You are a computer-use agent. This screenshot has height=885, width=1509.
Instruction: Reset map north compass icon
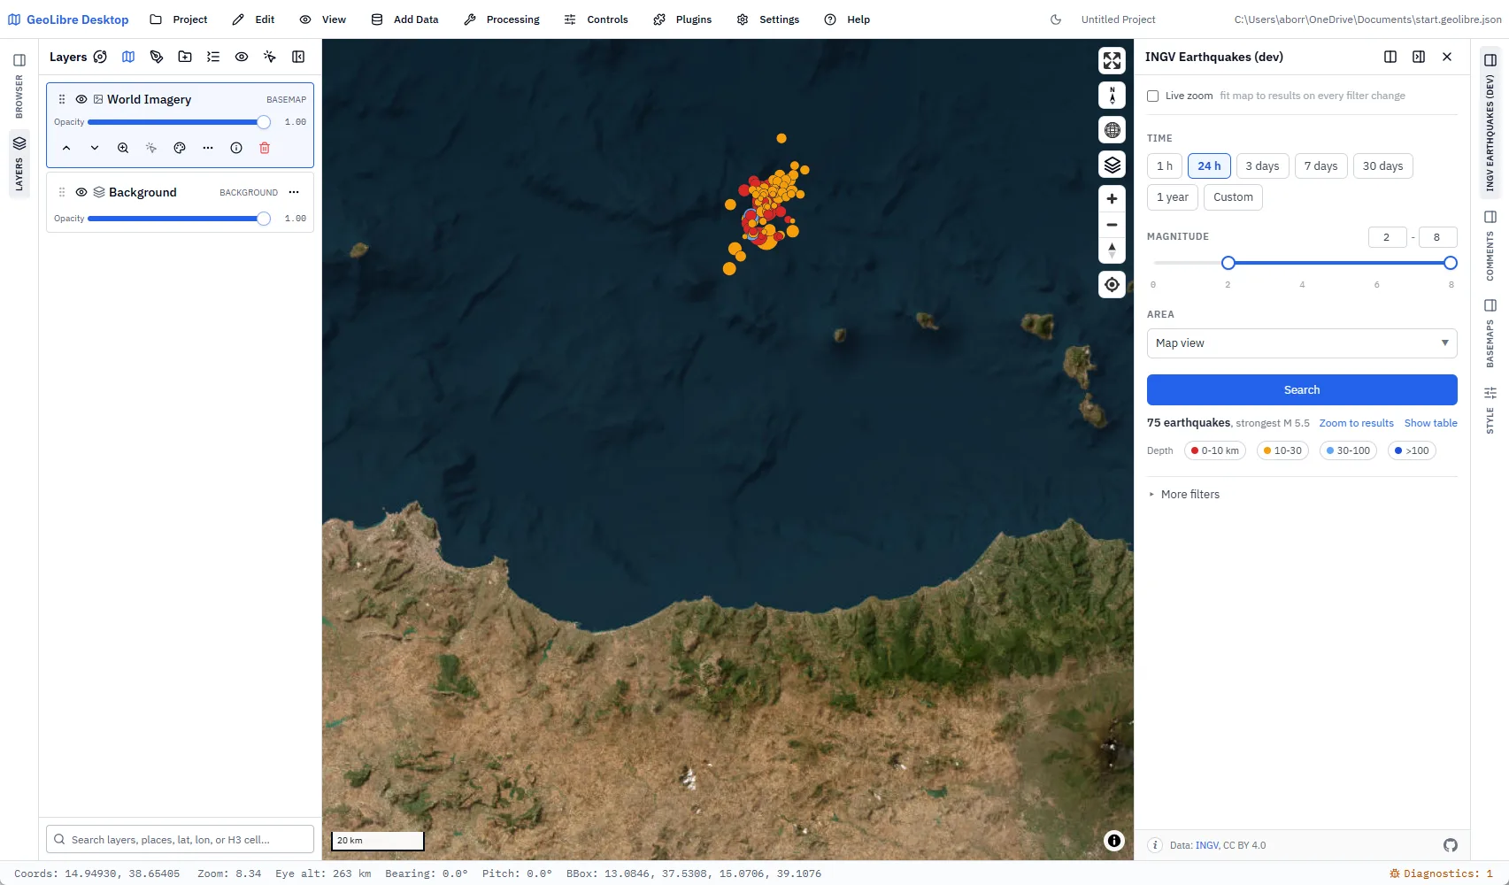tap(1112, 96)
